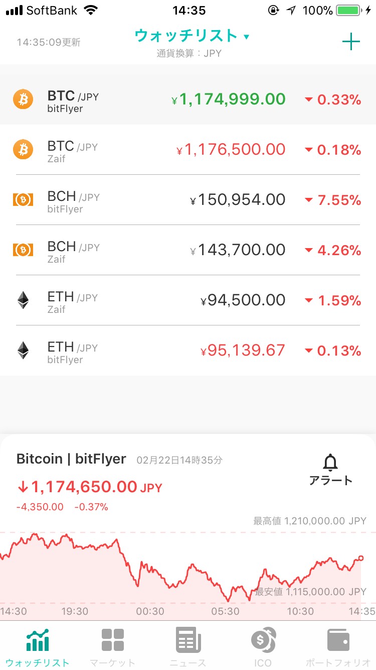The image size is (376, 670).
Task: Tap the Bitcoin icon for BTC Zaif
Action: [x=23, y=150]
